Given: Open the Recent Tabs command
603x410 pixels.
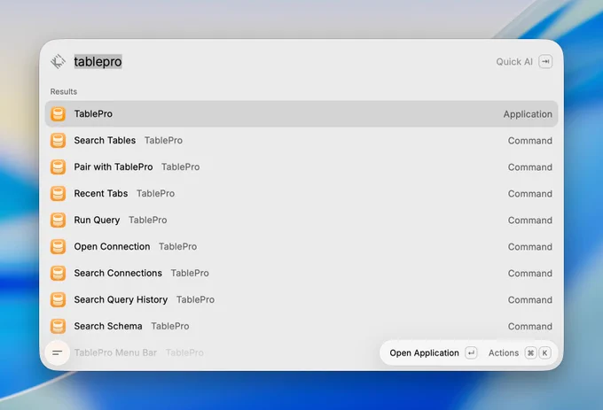Looking at the screenshot, I should click(x=301, y=193).
